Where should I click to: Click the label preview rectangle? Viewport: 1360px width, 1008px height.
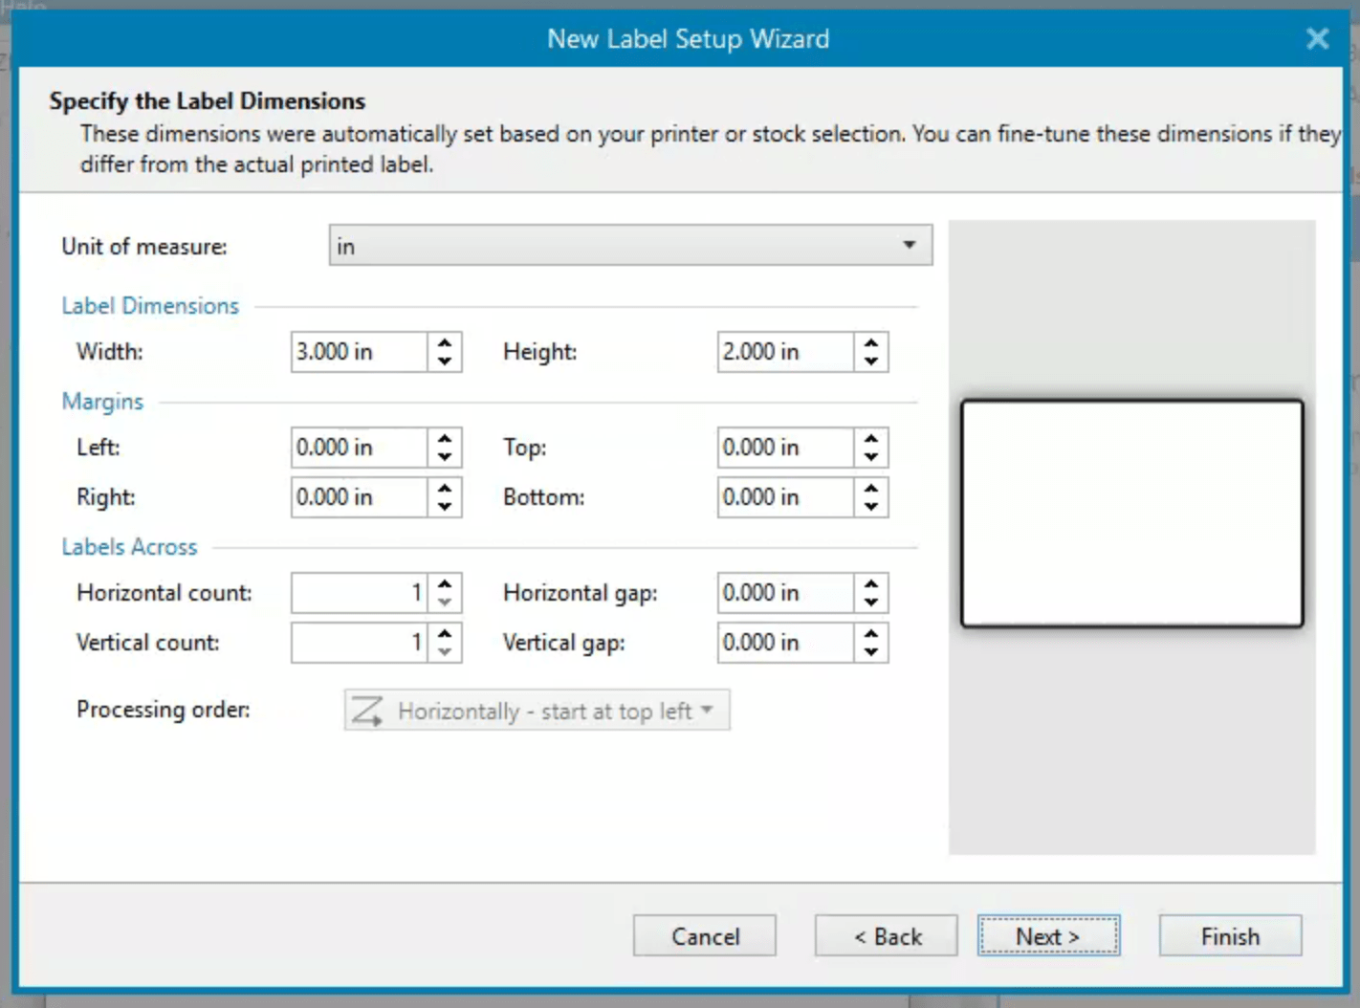coord(1131,513)
